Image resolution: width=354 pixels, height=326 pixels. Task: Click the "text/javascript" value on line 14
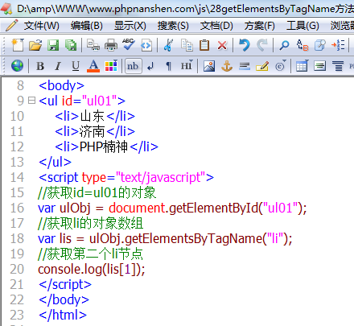click(x=160, y=177)
